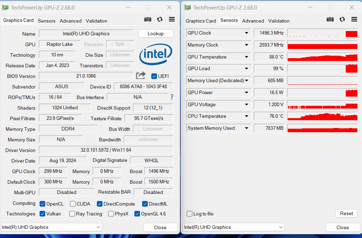Screen dimensions: 362x238
Task: Toggle the Vulkan checkbox
Action: [x=42, y=214]
